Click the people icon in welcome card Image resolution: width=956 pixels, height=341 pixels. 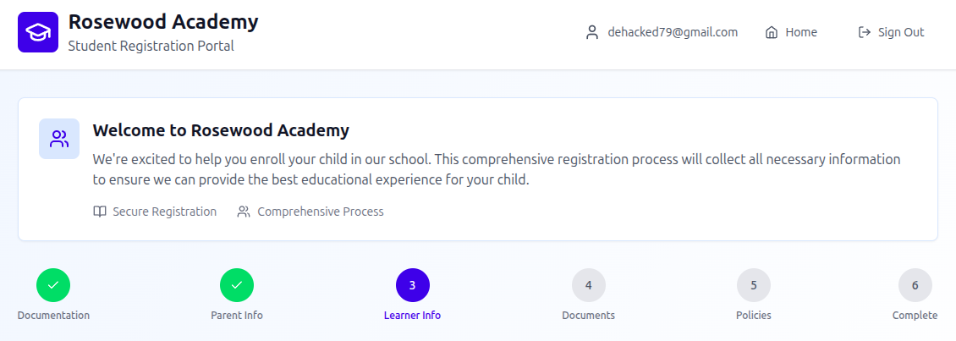click(59, 139)
